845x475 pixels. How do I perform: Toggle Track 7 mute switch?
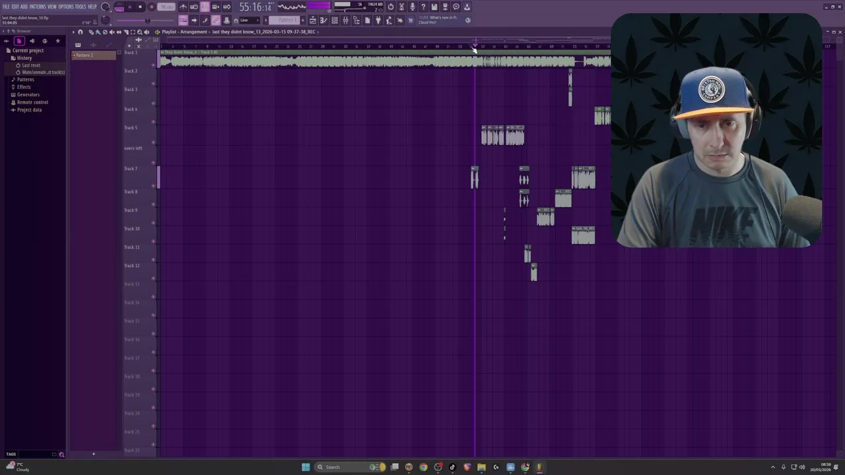[x=154, y=185]
